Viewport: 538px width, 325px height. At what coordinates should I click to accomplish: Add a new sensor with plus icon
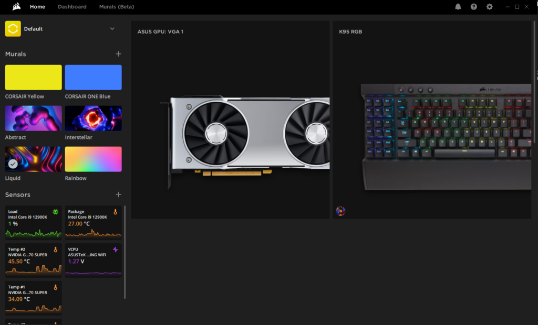point(118,194)
